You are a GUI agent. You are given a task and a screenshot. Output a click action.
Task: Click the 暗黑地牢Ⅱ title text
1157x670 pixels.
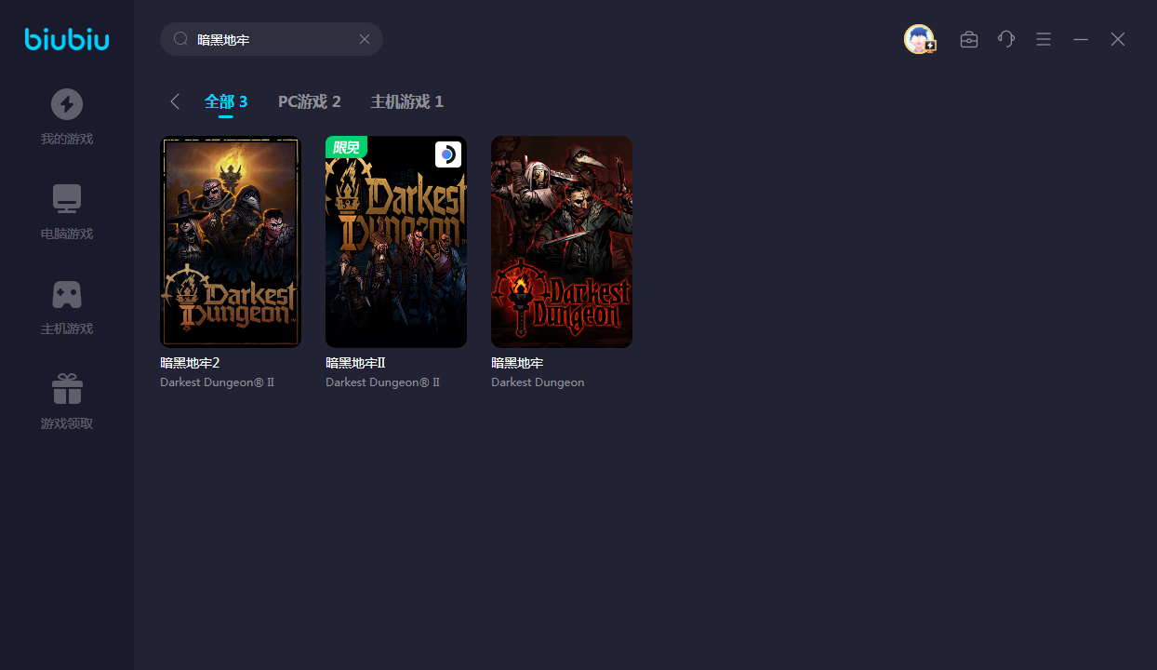[355, 363]
